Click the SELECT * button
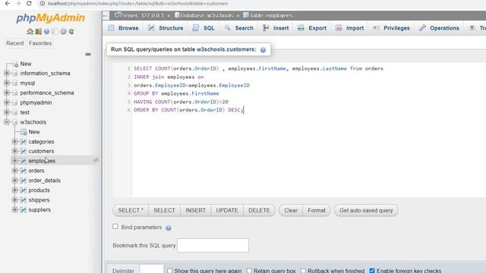Screen dimensions: 486x273 point(131,211)
